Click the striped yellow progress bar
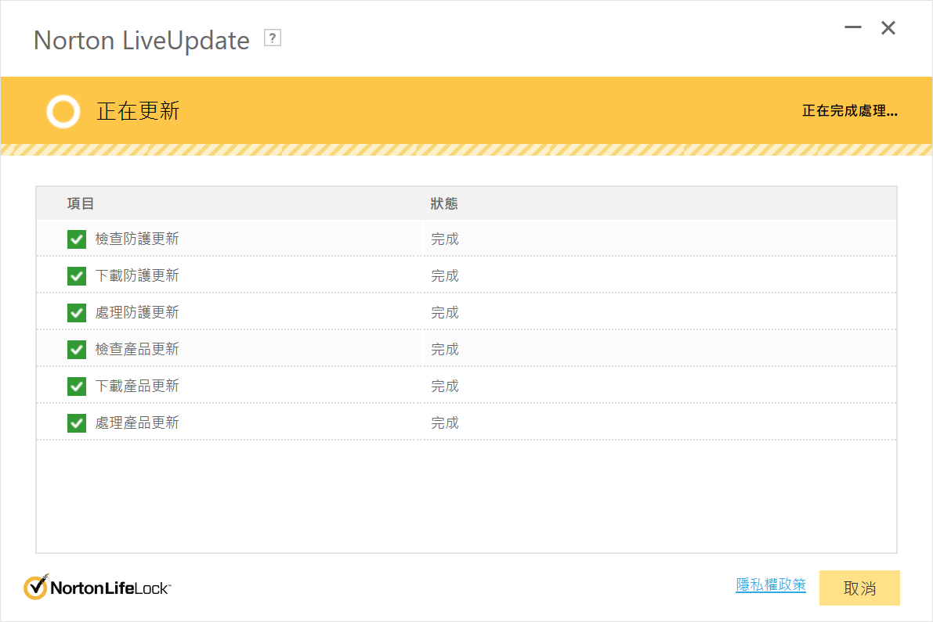933x622 pixels. tap(466, 149)
